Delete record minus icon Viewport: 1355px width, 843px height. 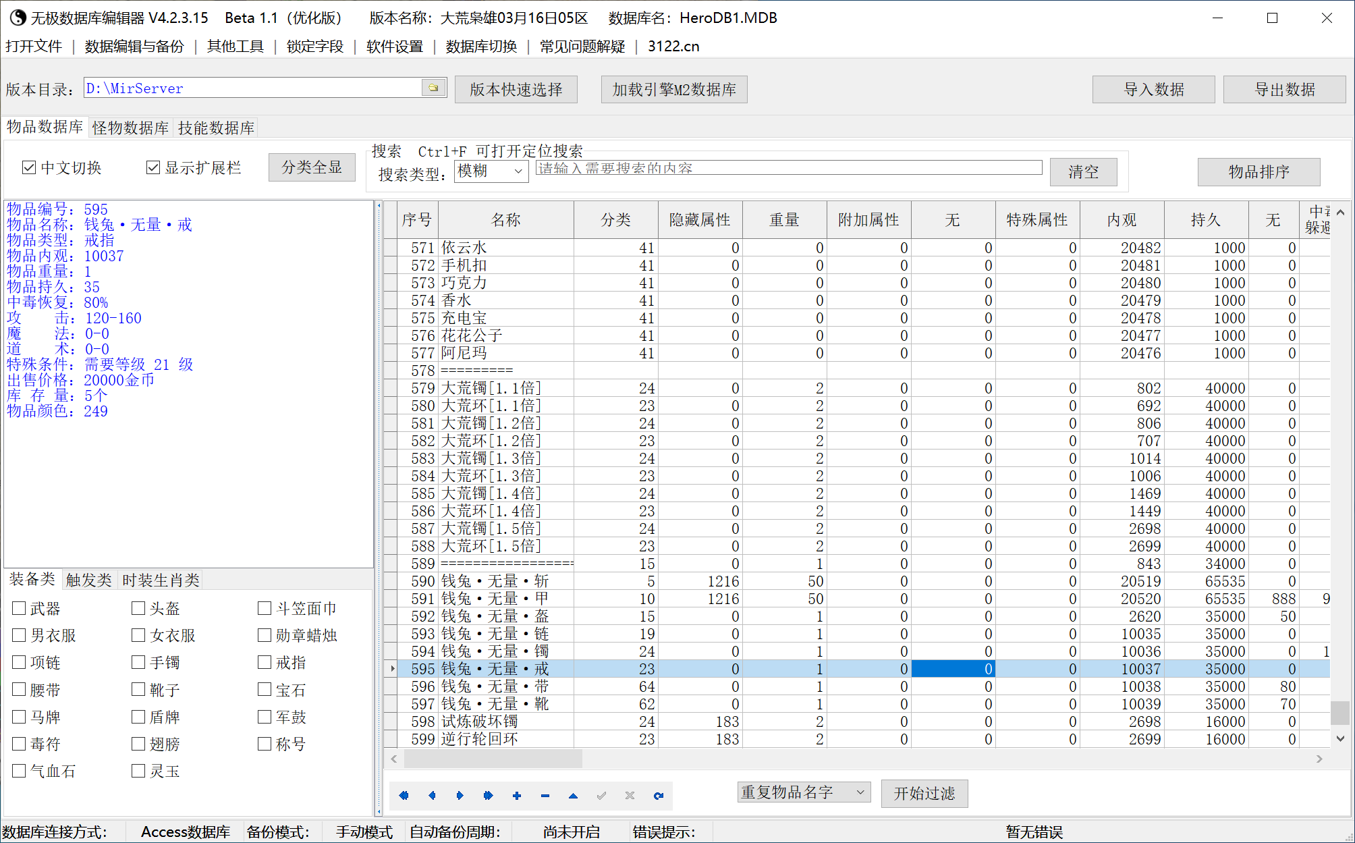pyautogui.click(x=545, y=796)
